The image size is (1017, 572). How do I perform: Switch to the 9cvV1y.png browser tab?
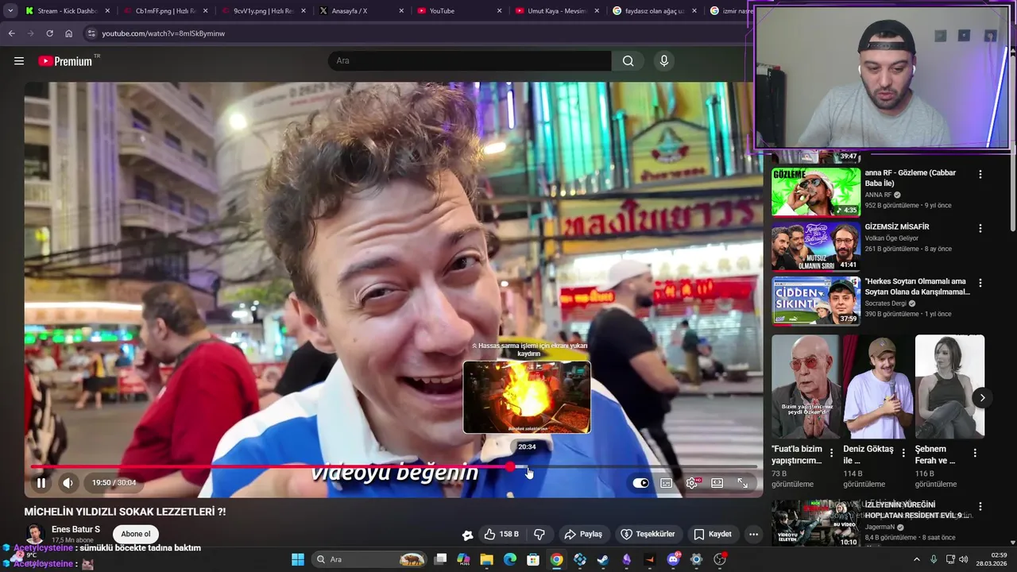(263, 11)
